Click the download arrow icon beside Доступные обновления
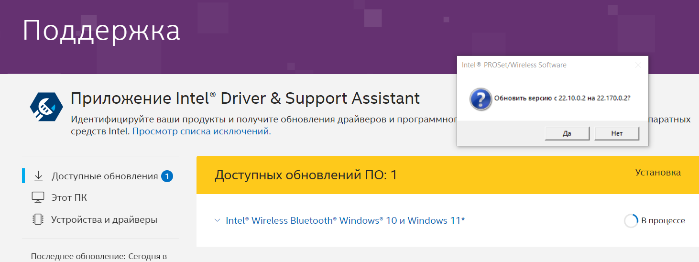 (39, 176)
